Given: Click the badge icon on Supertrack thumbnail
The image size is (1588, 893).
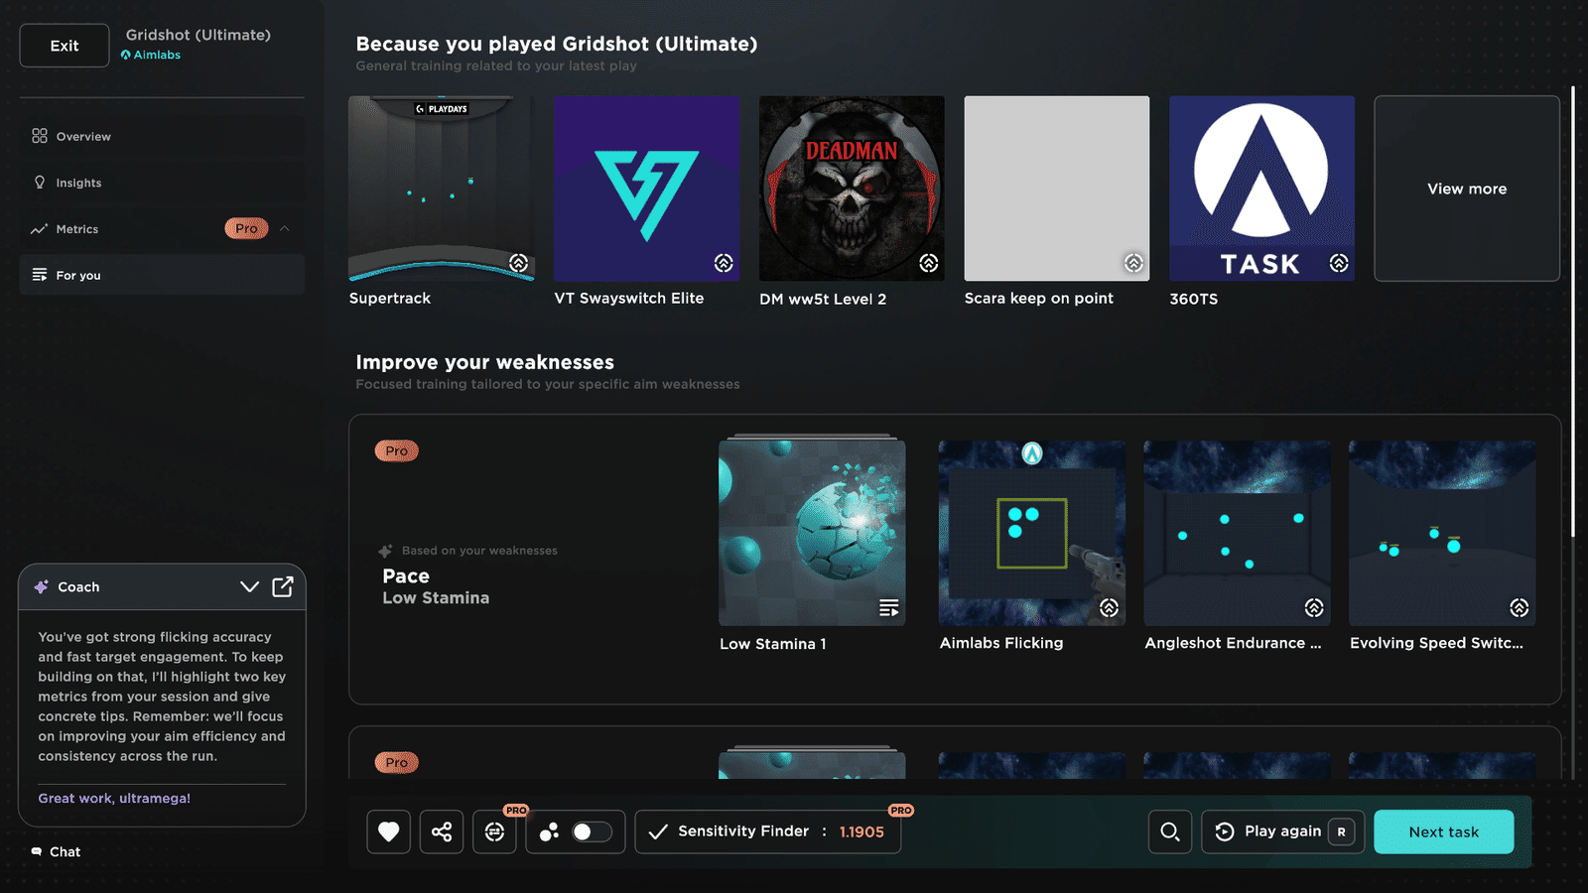Looking at the screenshot, I should pyautogui.click(x=518, y=263).
